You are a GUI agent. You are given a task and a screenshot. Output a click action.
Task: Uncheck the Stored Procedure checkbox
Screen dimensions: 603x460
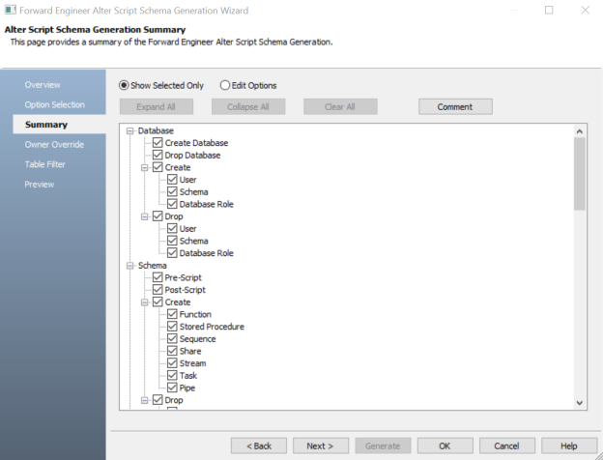click(x=172, y=327)
